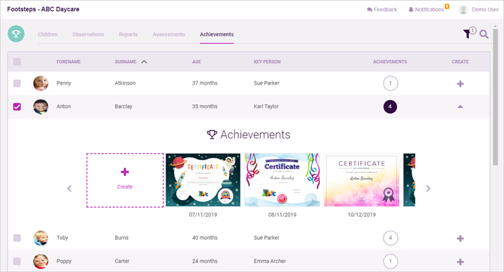
Task: Collapse Anton Barclay's achievements panel
Action: pos(460,107)
